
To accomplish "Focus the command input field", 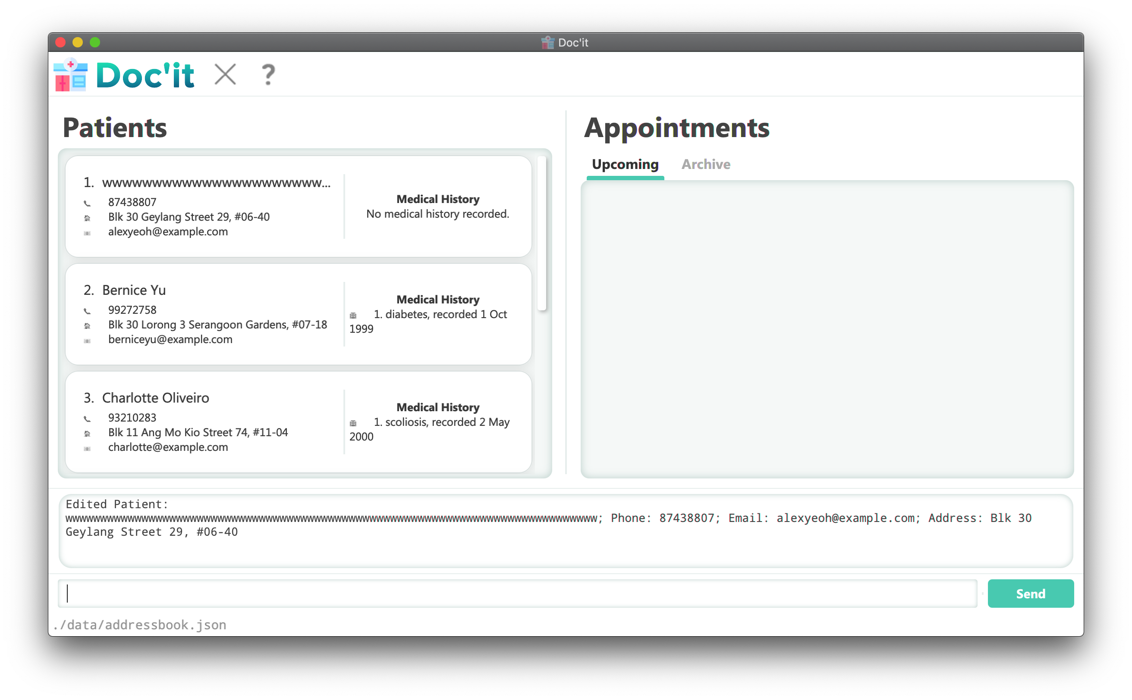I will [x=517, y=593].
